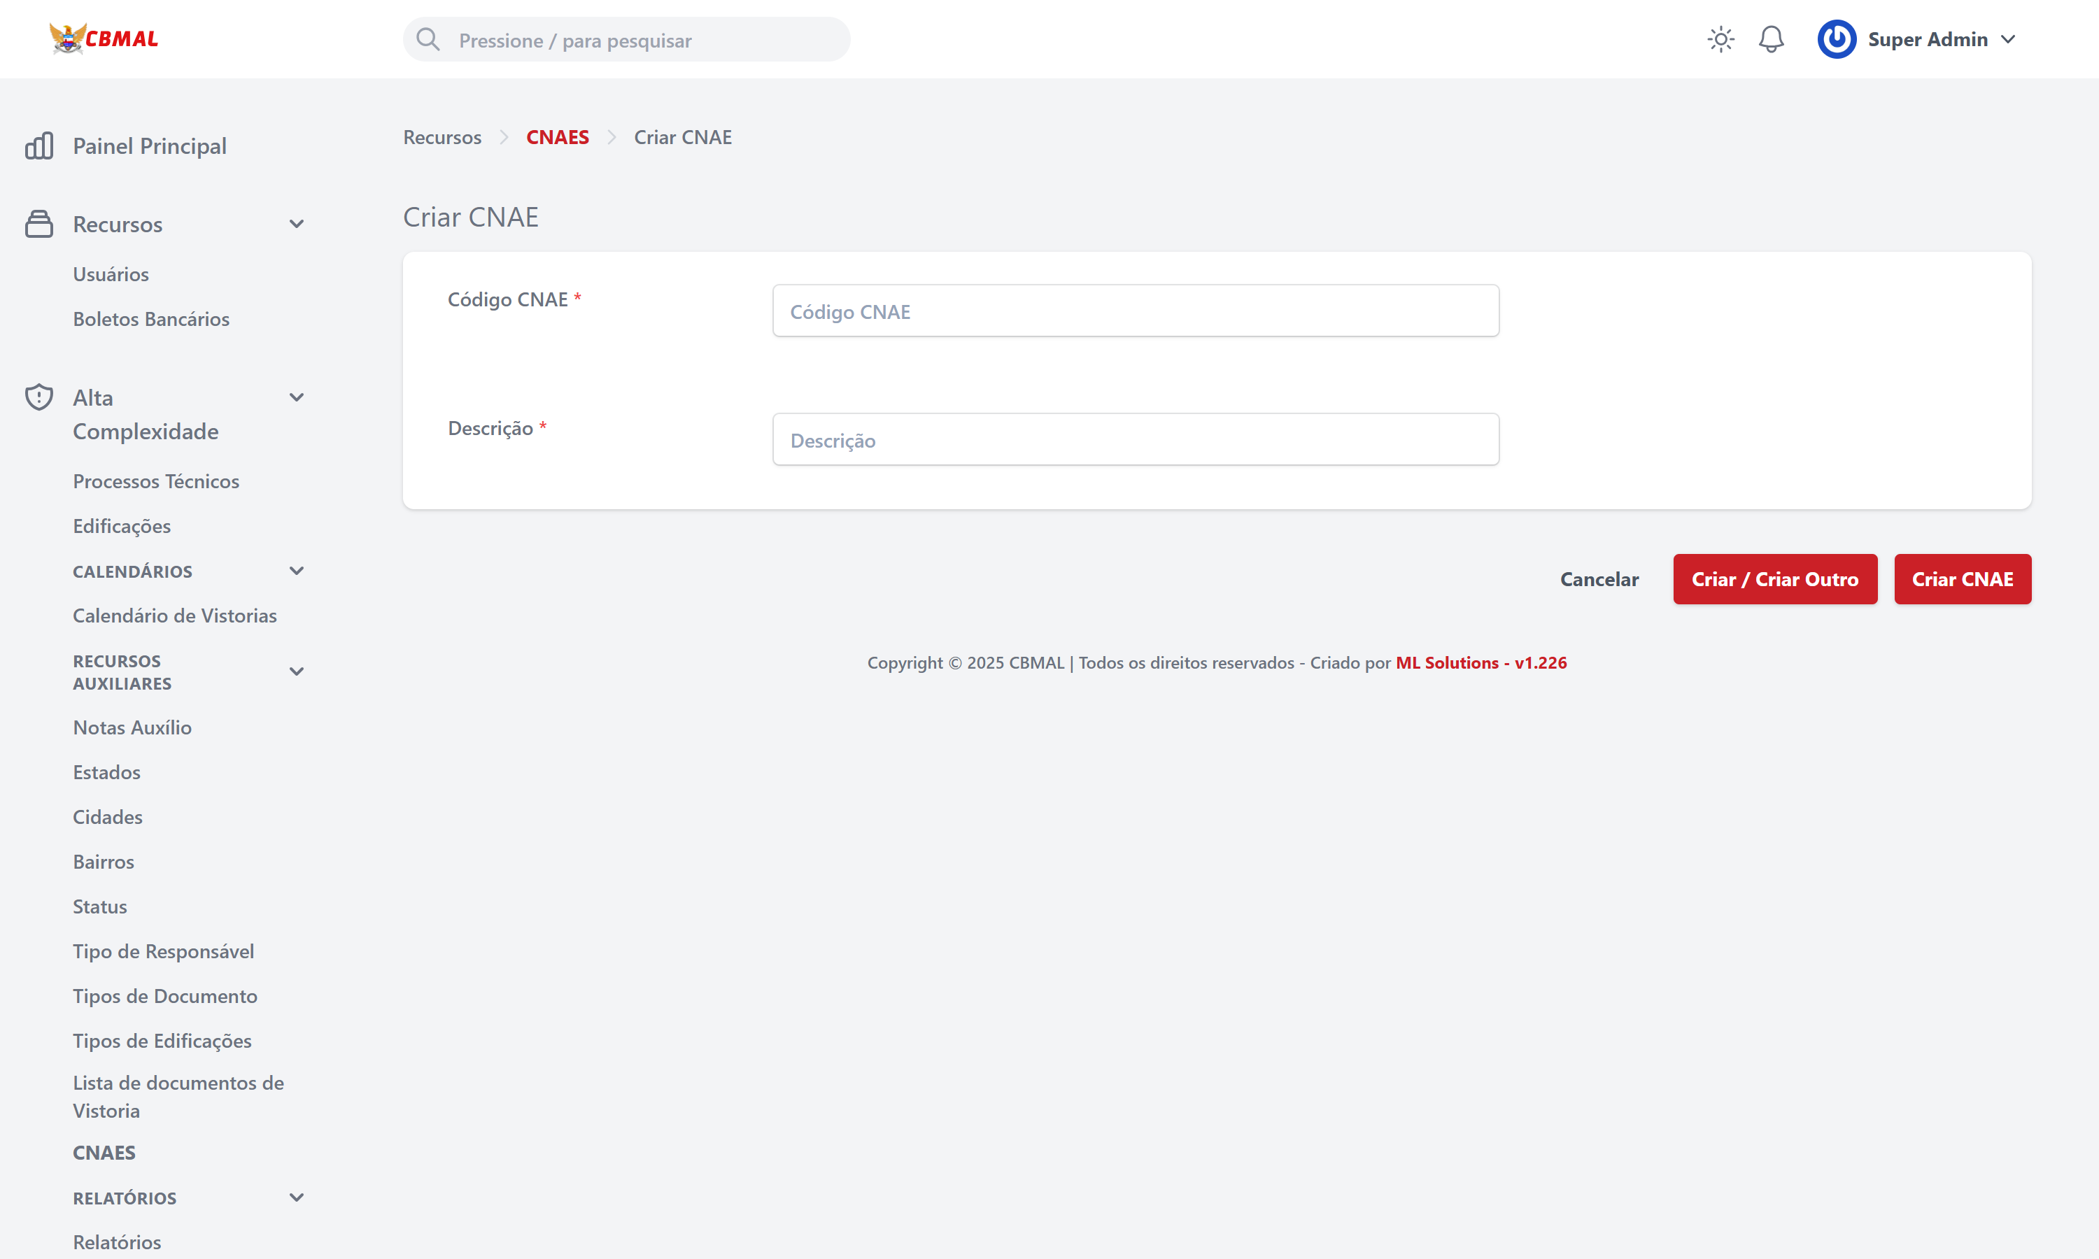
Task: Click the Painel Principal chart icon
Action: click(x=39, y=146)
